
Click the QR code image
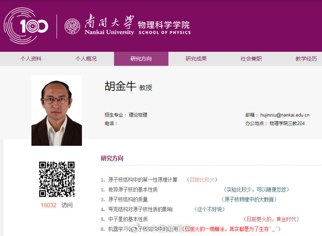57,179
